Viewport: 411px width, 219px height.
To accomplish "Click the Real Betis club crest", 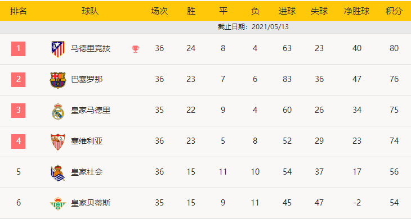I will click(x=57, y=204).
